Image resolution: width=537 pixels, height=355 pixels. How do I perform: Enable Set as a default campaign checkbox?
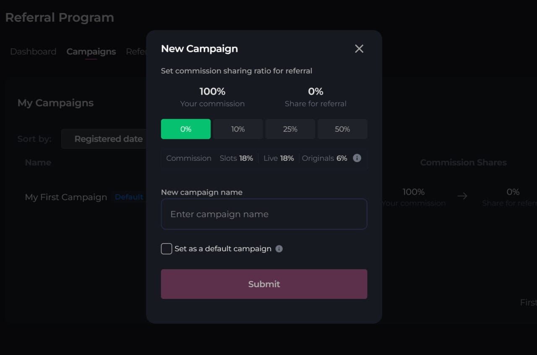[167, 249]
